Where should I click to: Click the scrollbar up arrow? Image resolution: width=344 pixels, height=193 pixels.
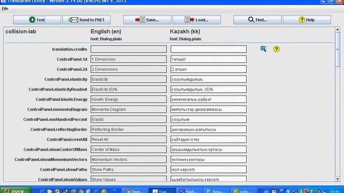click(338, 29)
